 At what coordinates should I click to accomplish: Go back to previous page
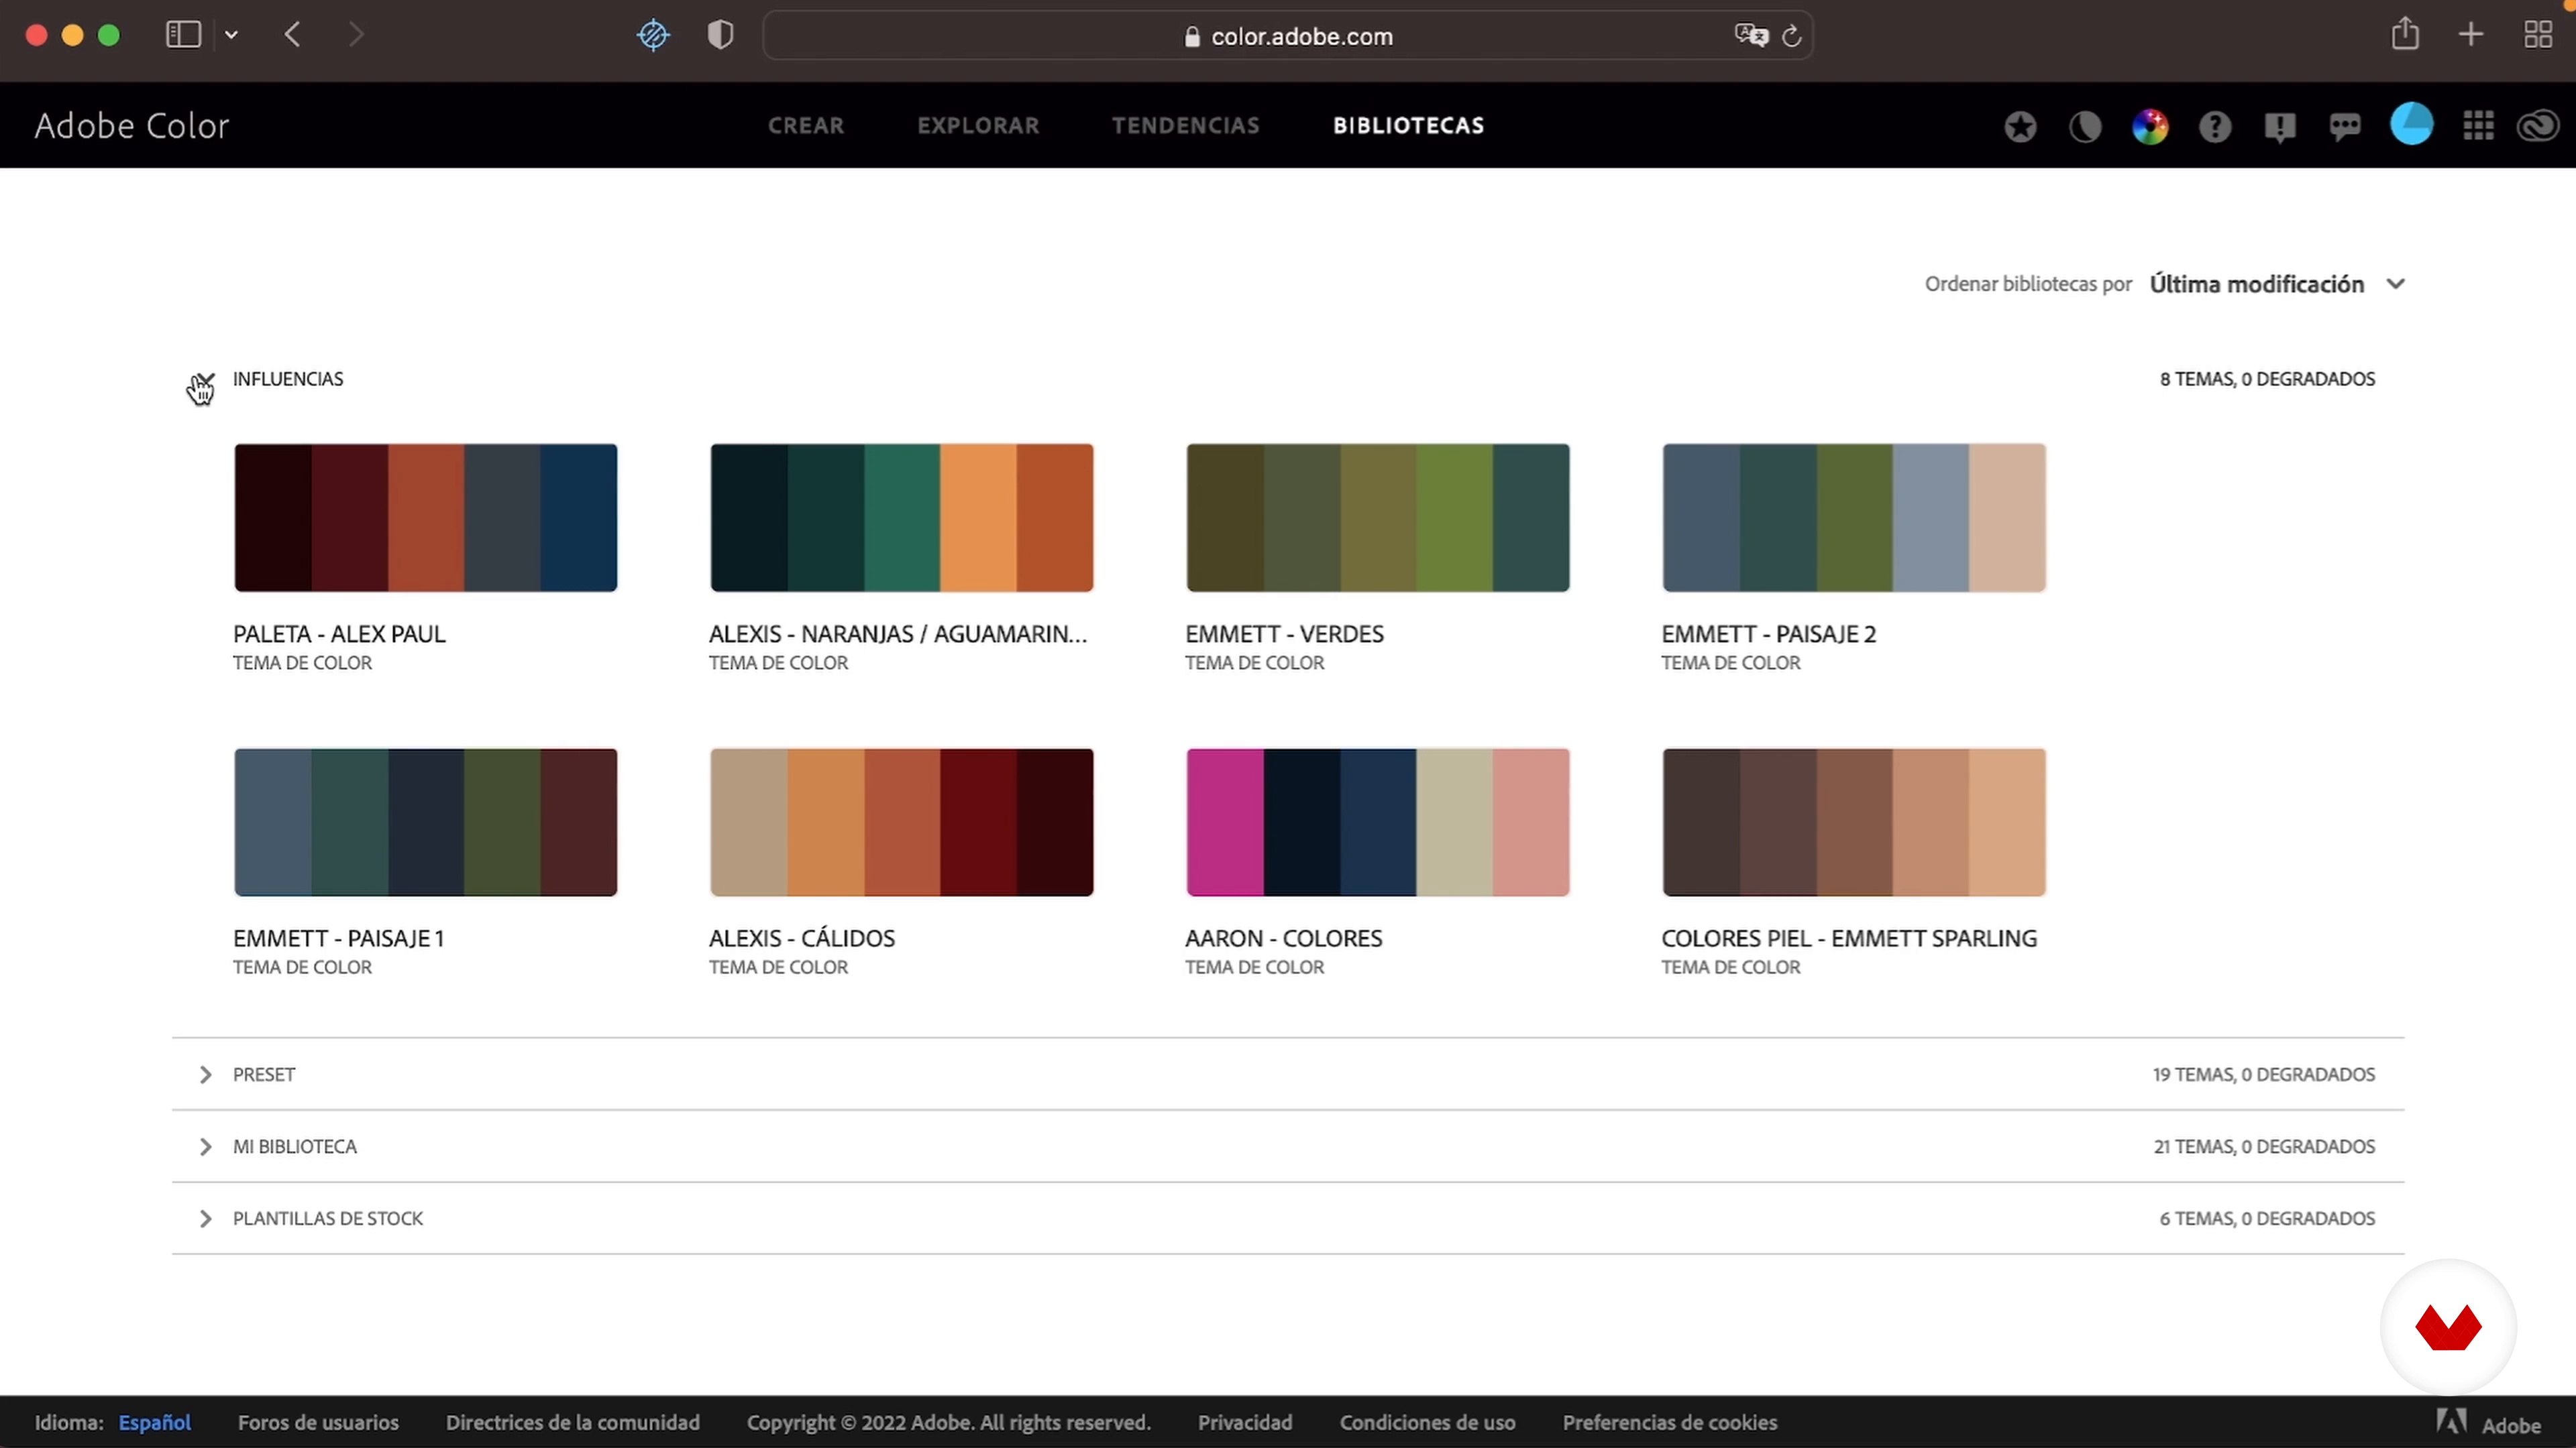pyautogui.click(x=292, y=35)
